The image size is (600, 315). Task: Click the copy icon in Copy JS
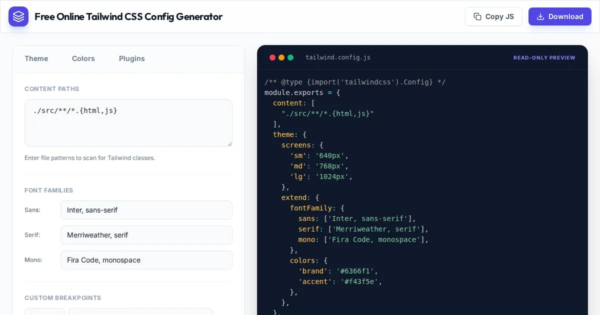477,16
